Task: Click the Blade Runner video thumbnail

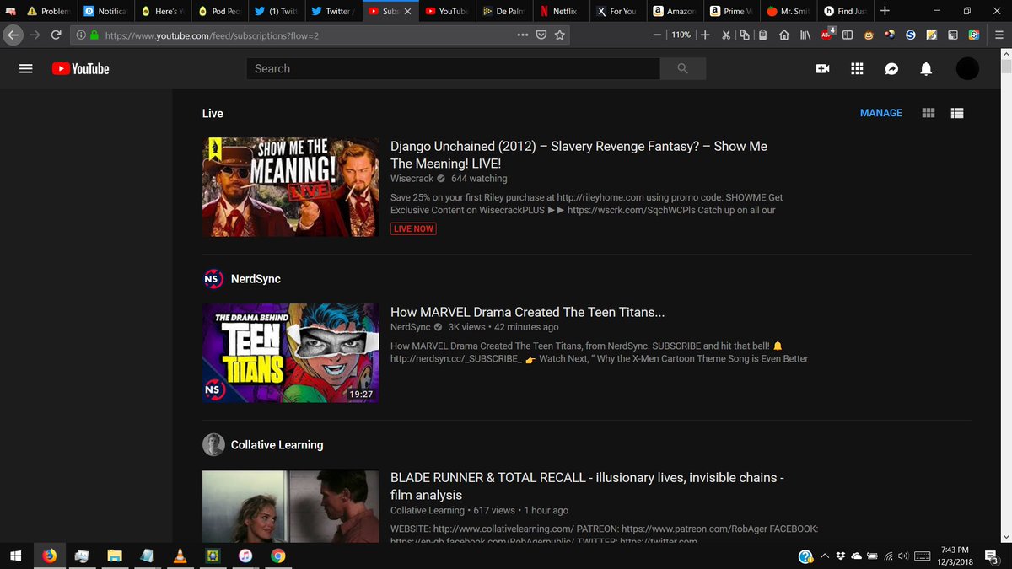Action: (x=291, y=506)
